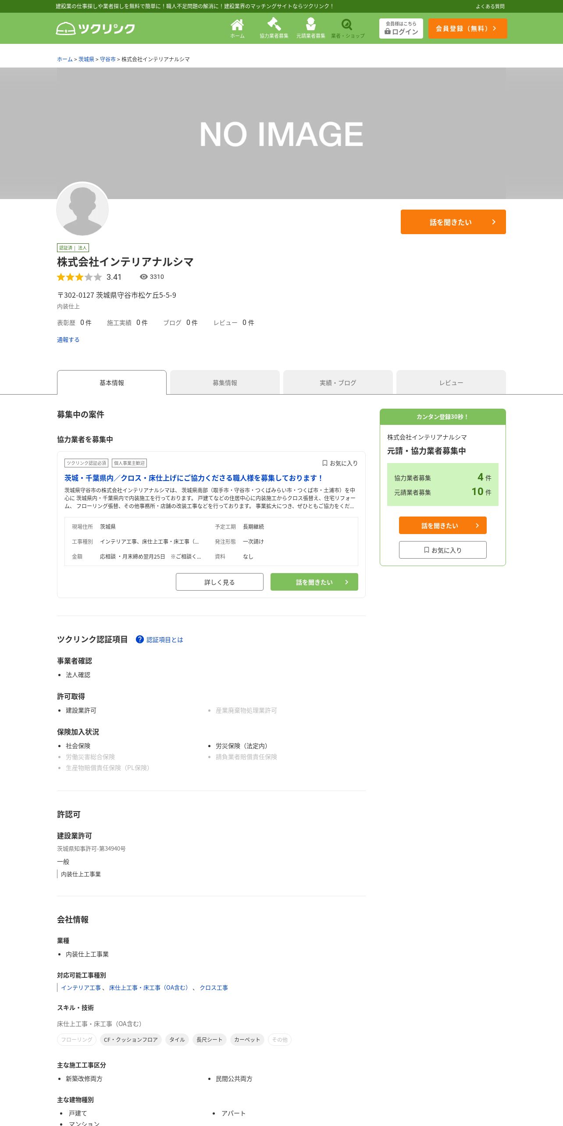Click 認証済｜法人 badge
Screen dimensions: 563x1126
point(73,248)
